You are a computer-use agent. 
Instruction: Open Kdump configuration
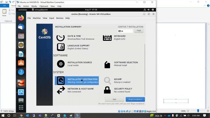[x=117, y=81]
